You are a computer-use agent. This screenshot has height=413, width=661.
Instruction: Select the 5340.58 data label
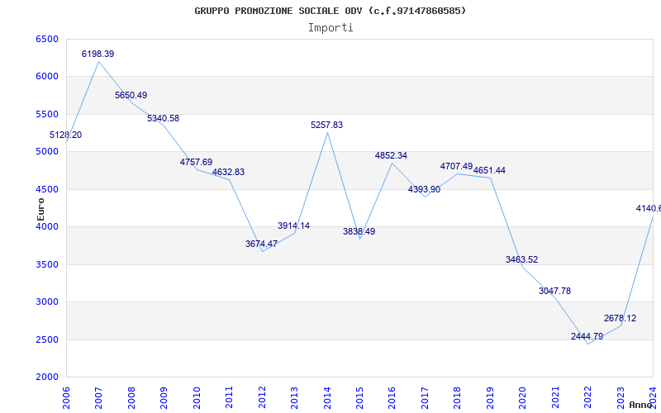(x=163, y=118)
